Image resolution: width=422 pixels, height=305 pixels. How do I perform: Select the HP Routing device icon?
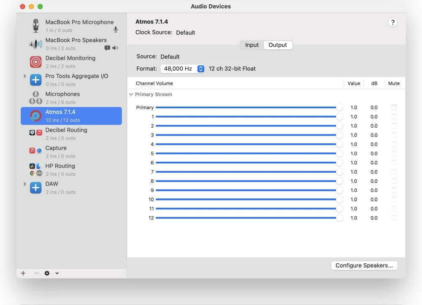(36, 169)
